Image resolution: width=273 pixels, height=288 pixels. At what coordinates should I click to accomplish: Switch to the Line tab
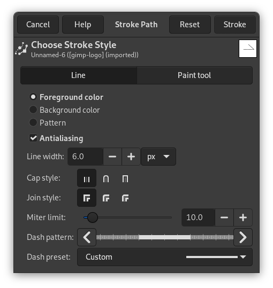[79, 75]
